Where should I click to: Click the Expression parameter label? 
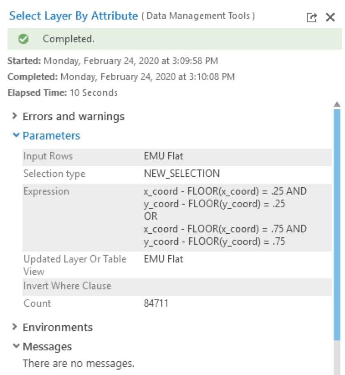(46, 191)
